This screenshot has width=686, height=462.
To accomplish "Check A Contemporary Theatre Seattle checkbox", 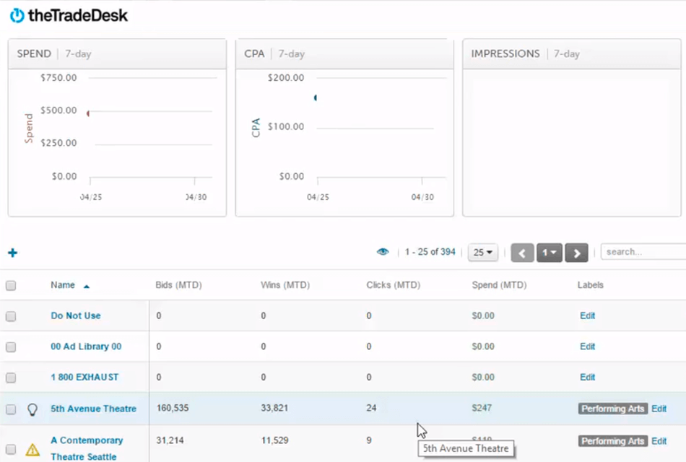I will coord(11,449).
